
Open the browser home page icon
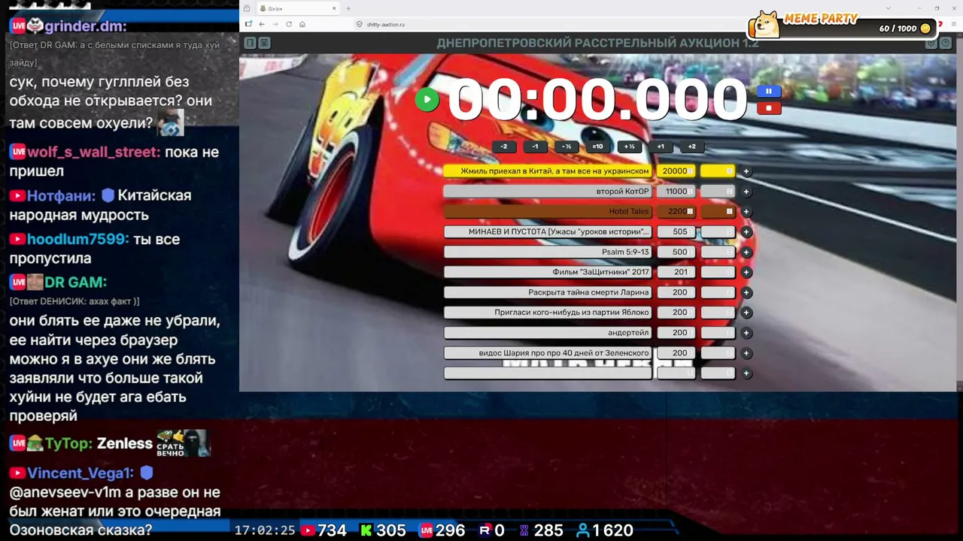click(302, 24)
